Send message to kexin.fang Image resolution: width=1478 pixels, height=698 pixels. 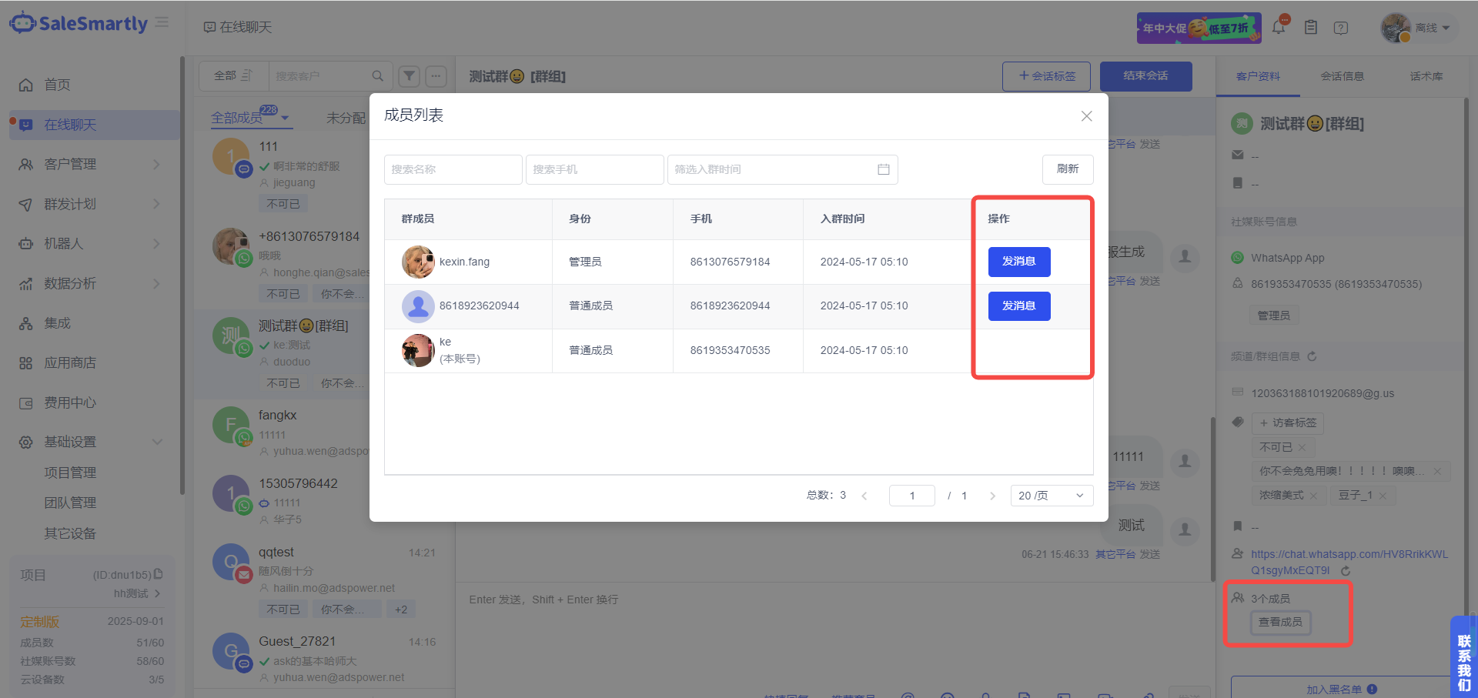point(1018,262)
